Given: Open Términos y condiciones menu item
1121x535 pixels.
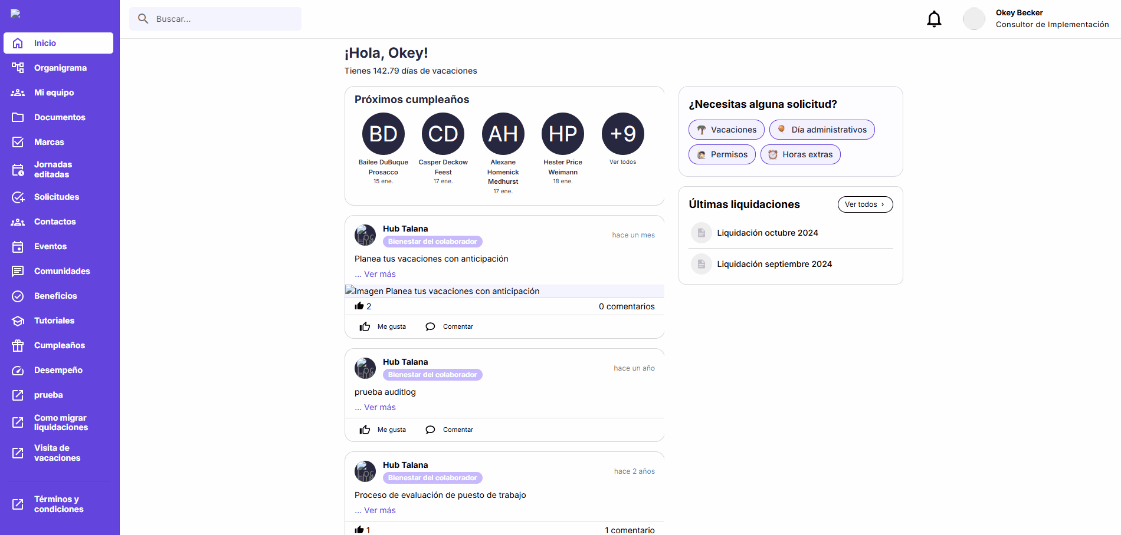Looking at the screenshot, I should pos(58,504).
